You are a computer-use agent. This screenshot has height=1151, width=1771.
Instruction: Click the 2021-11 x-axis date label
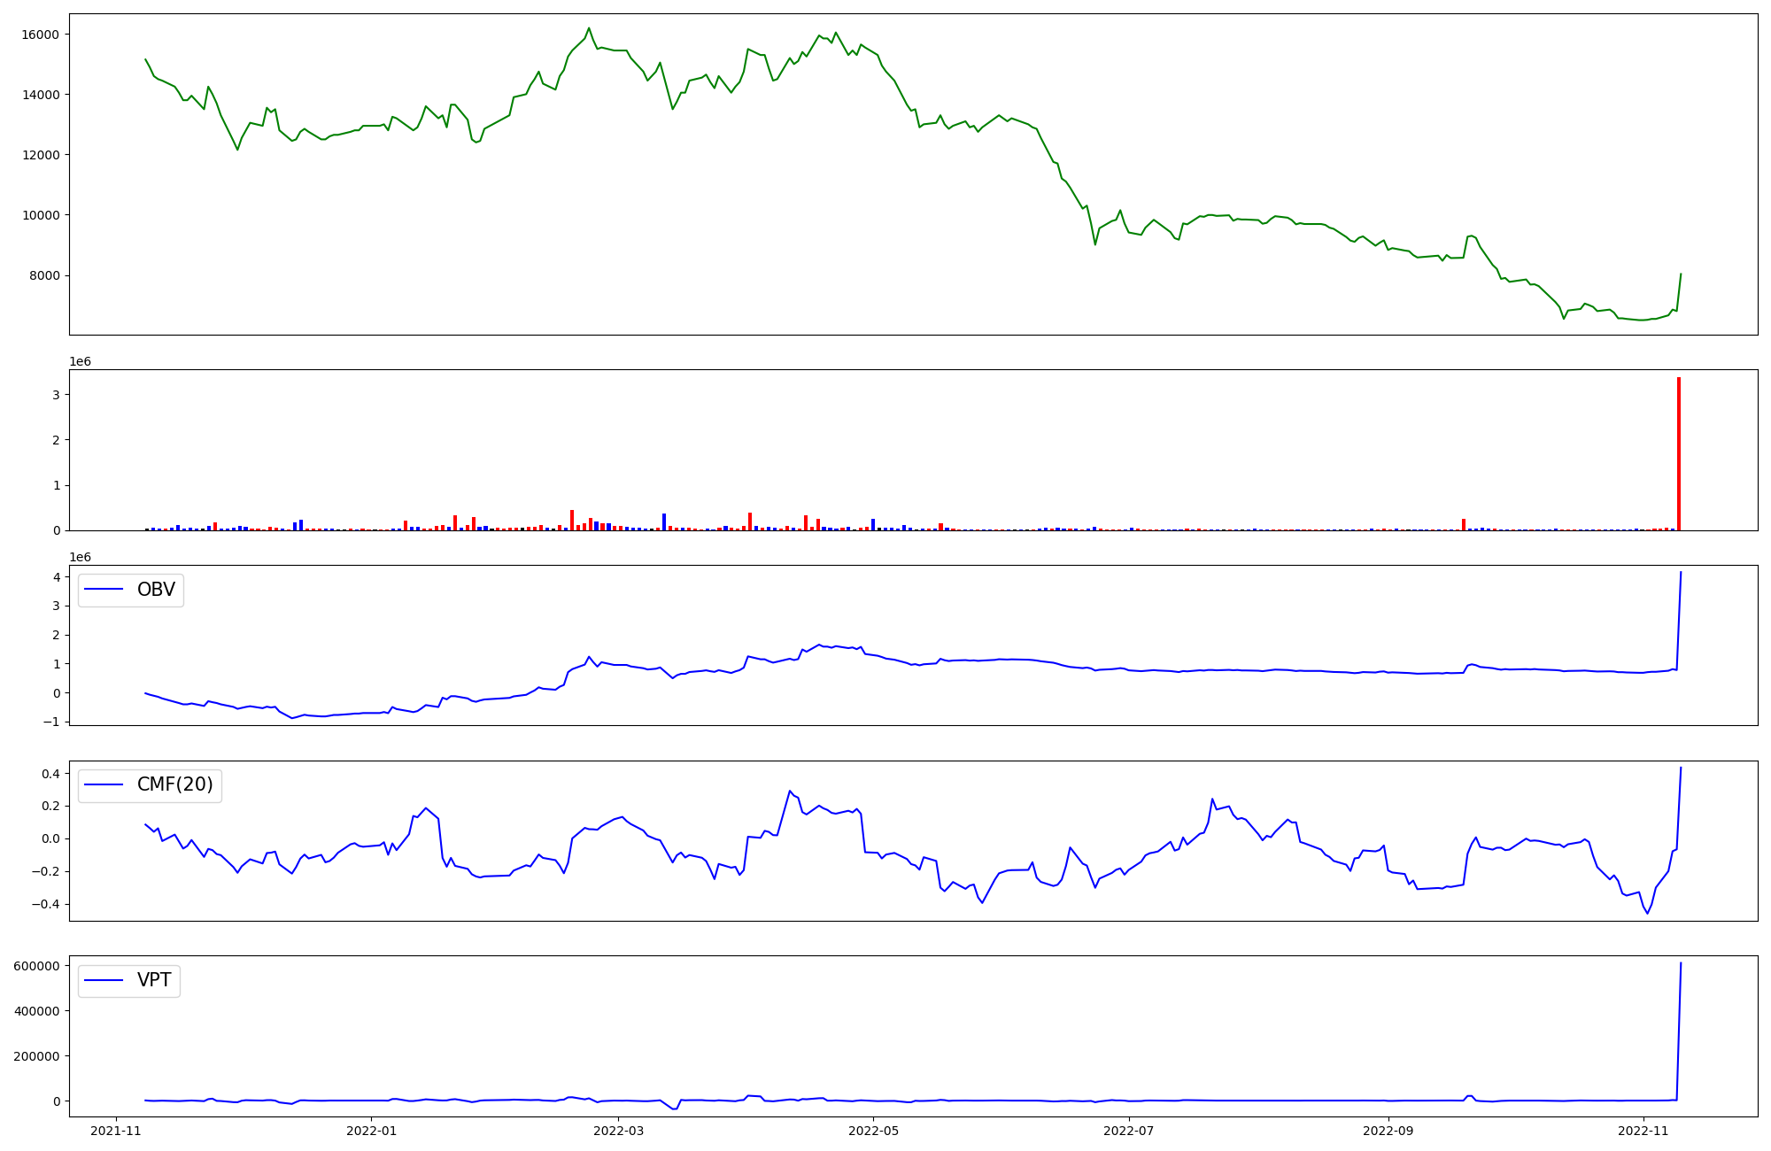[x=116, y=1131]
